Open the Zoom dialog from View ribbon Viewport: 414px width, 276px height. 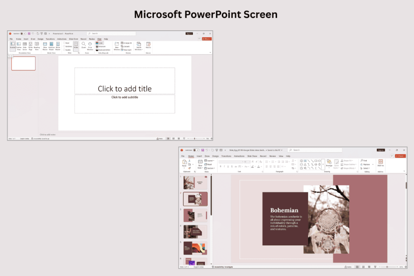pos(83,45)
